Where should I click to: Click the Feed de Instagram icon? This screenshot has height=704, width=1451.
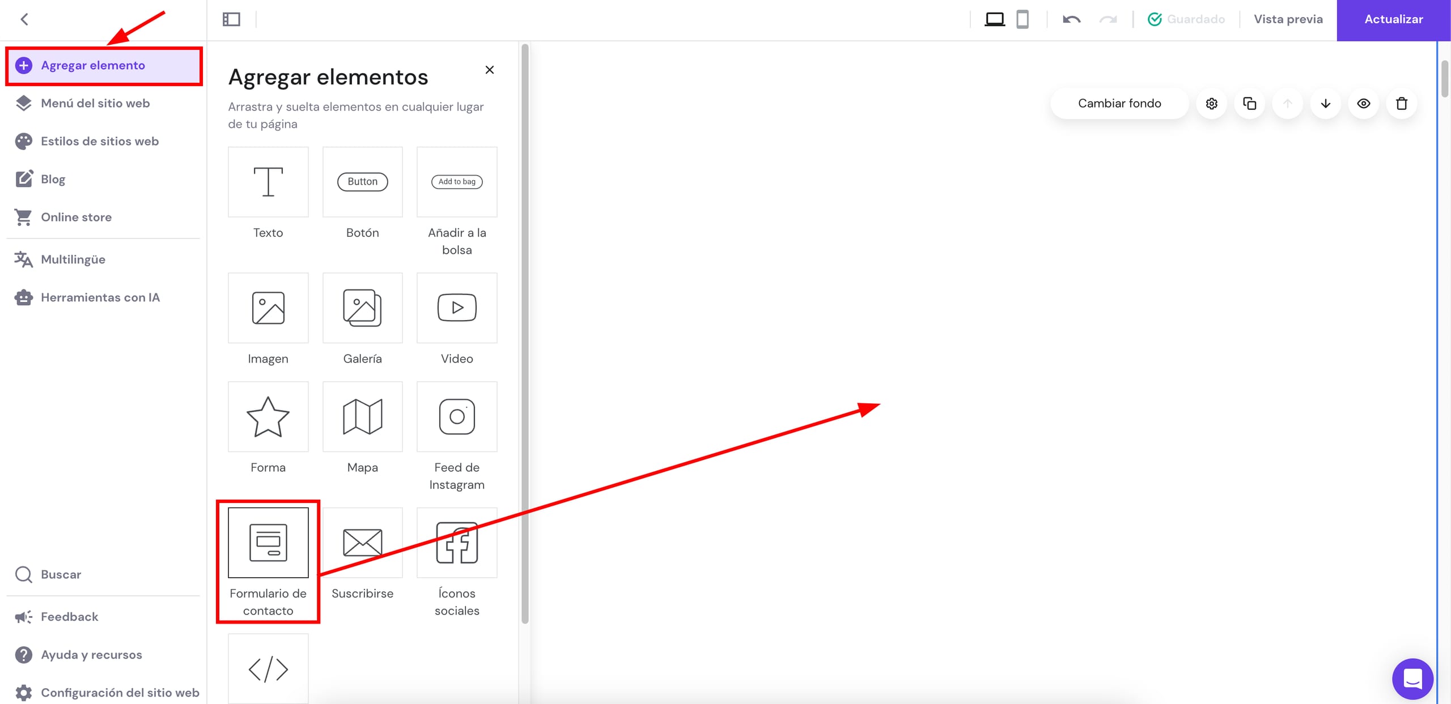point(457,417)
